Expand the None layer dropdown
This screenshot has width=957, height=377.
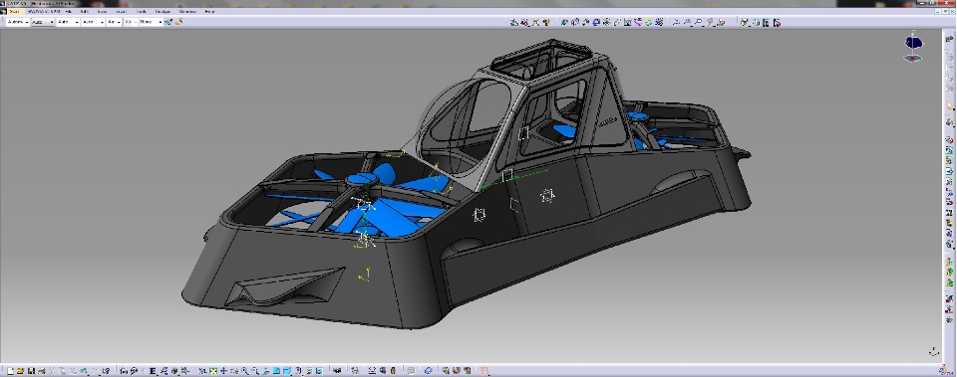151,22
